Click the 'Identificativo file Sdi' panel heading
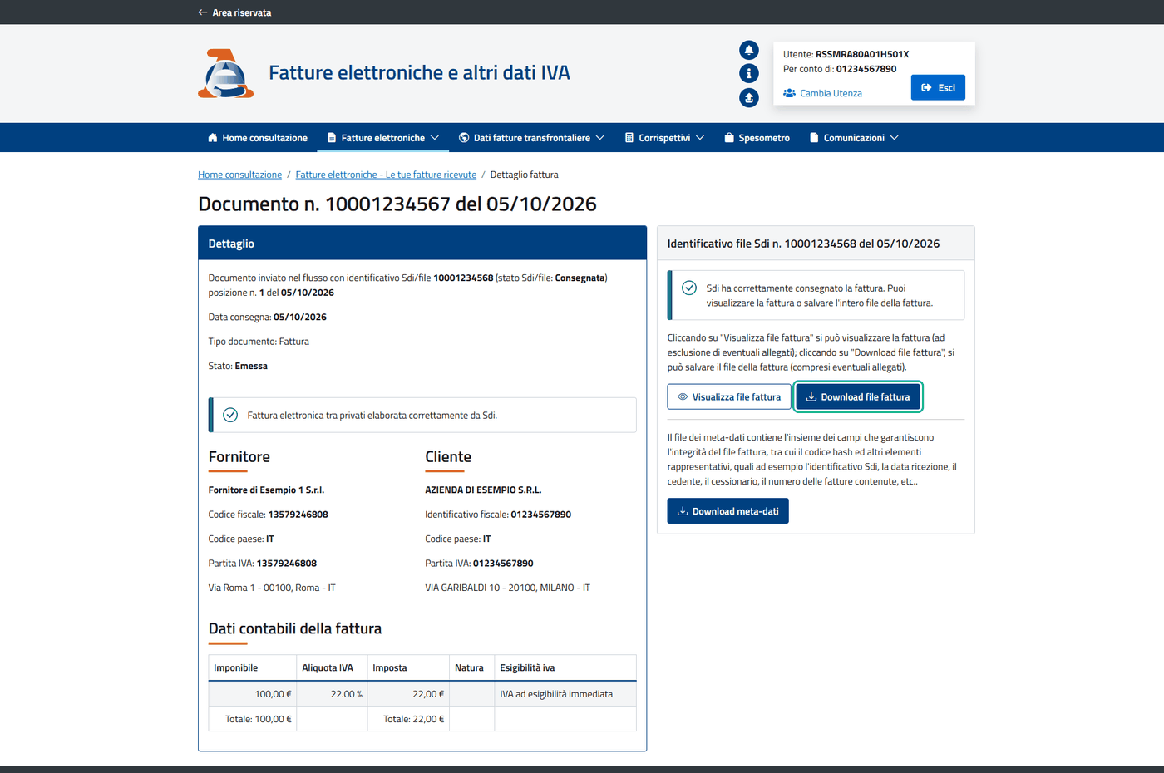The width and height of the screenshot is (1164, 773). (803, 244)
